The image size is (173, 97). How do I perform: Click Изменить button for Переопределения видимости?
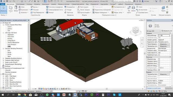click(x=164, y=44)
